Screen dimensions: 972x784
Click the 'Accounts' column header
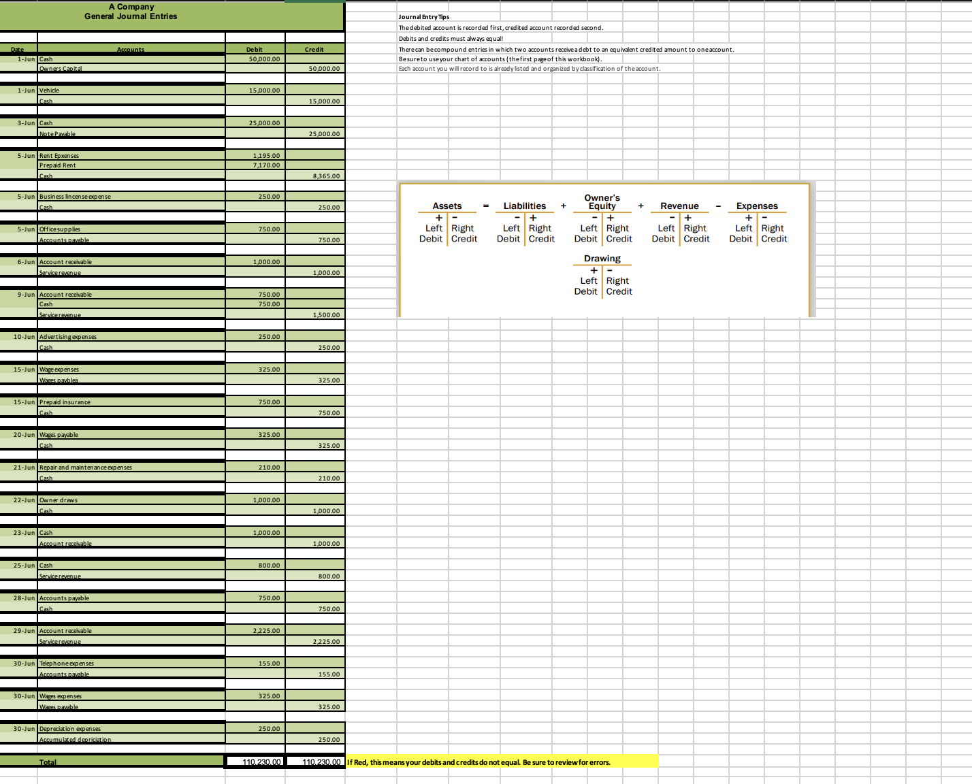(x=131, y=50)
